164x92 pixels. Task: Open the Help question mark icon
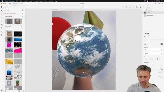pos(159,4)
